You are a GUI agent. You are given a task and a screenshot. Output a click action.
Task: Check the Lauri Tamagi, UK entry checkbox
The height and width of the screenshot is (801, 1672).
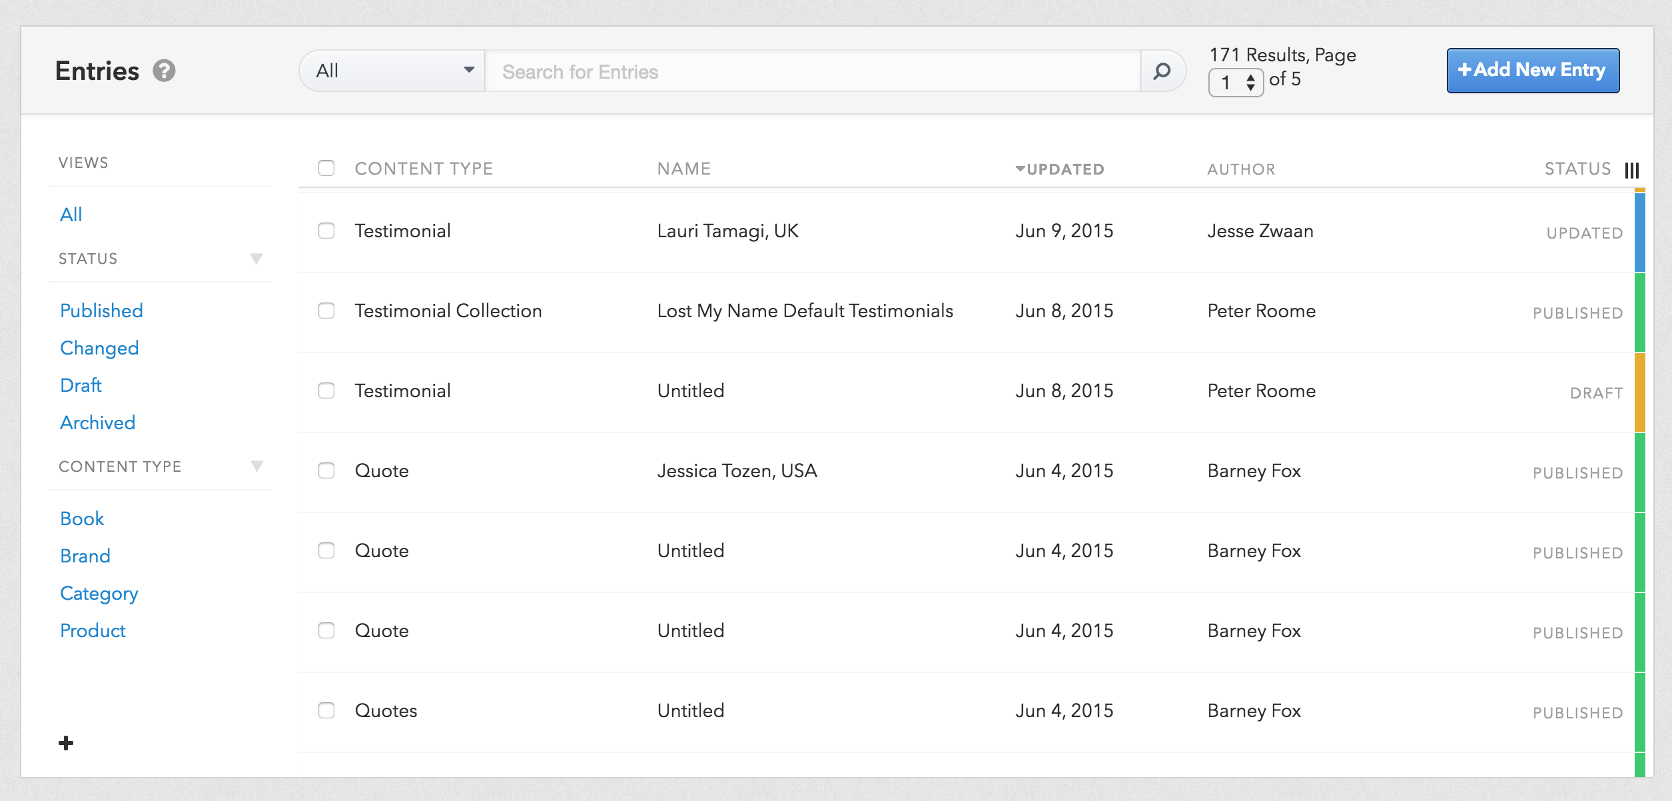[326, 231]
